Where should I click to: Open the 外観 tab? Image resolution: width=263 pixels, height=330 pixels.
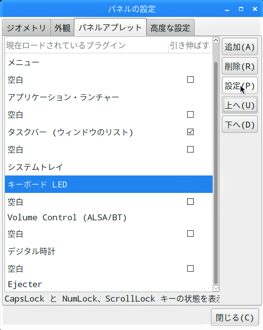click(x=62, y=28)
